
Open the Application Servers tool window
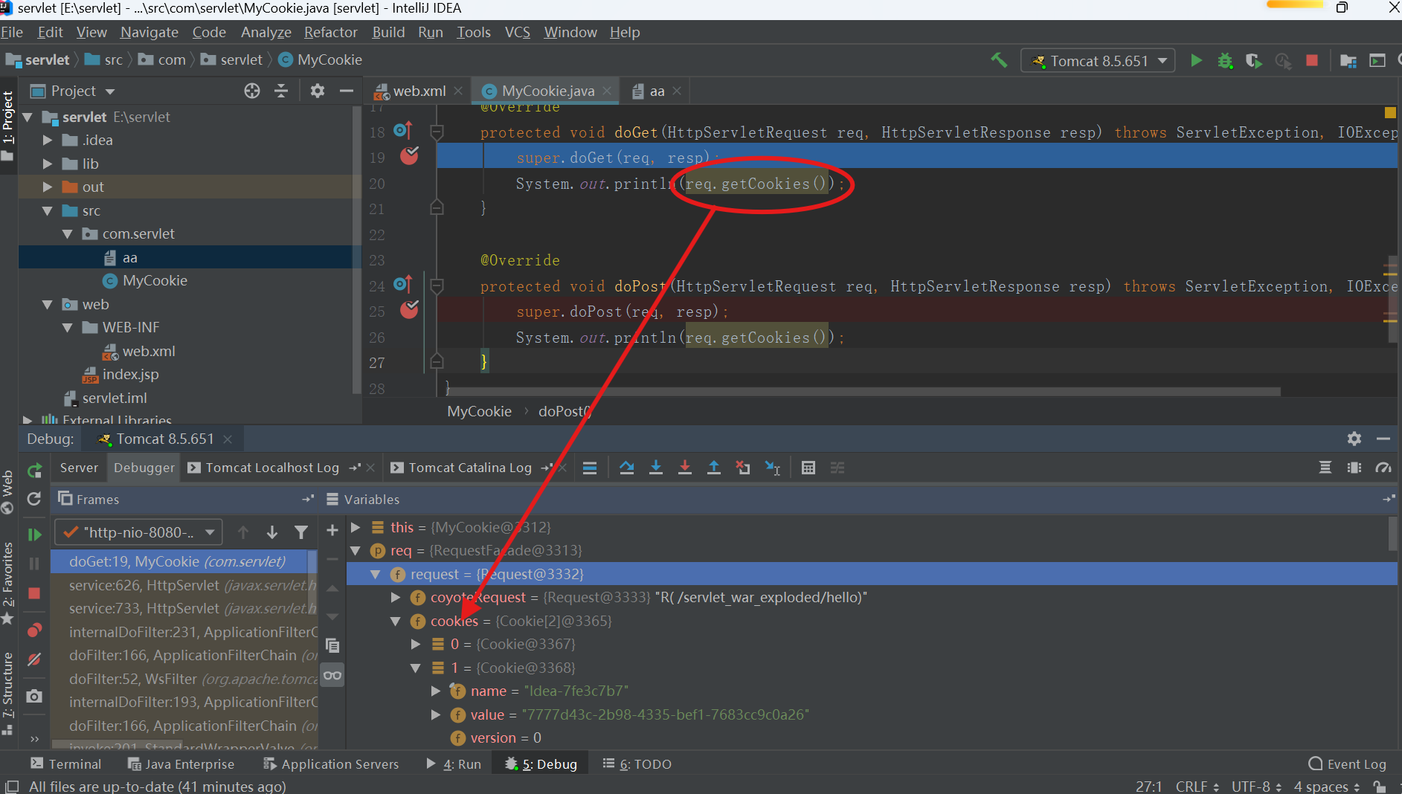click(x=331, y=764)
